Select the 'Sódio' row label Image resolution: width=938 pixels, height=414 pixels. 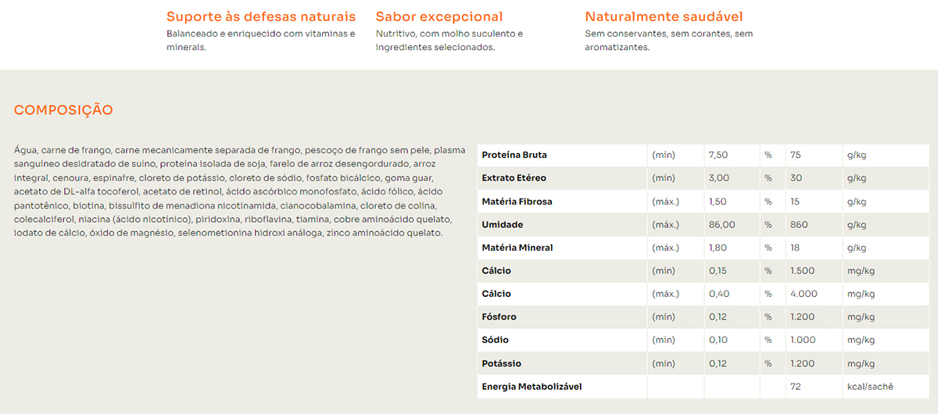(x=495, y=341)
